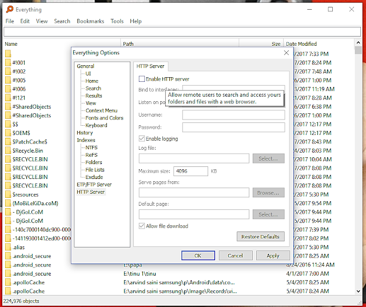This screenshot has width=366, height=307.
Task: Toggle the Enable logging checkbox
Action: pos(142,138)
